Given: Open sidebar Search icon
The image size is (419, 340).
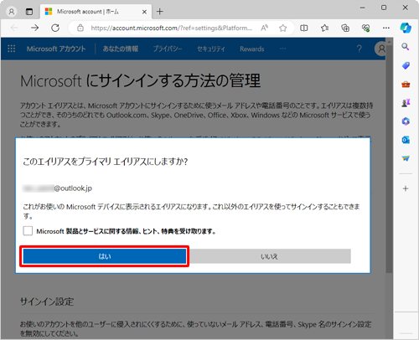Looking at the screenshot, I should 406,47.
